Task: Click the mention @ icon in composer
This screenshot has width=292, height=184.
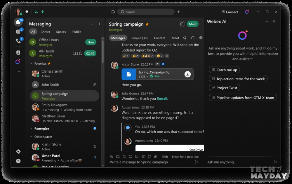Action: (x=149, y=157)
